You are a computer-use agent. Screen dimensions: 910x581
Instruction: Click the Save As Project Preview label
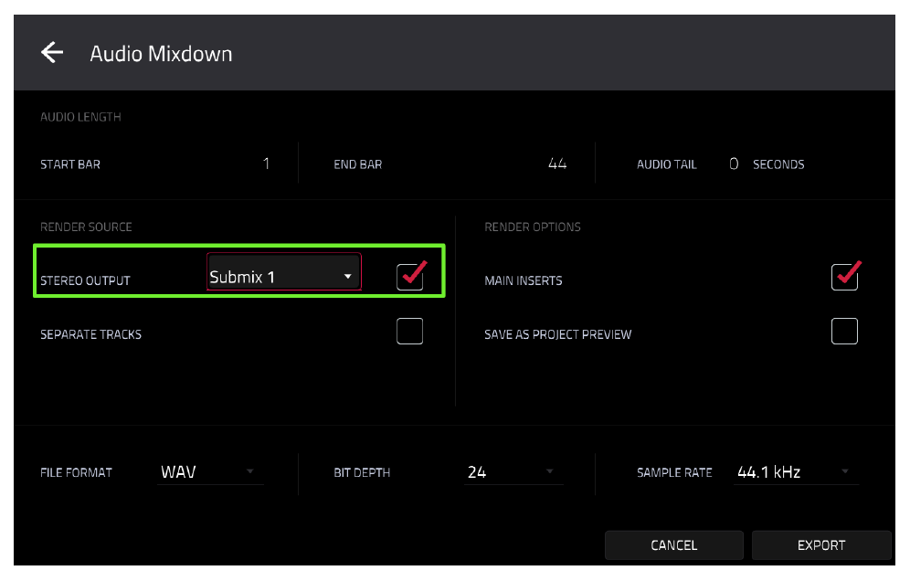tap(557, 334)
